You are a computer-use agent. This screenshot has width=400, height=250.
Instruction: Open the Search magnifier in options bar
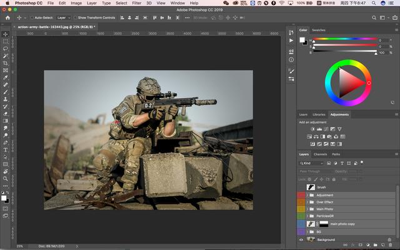click(x=374, y=17)
